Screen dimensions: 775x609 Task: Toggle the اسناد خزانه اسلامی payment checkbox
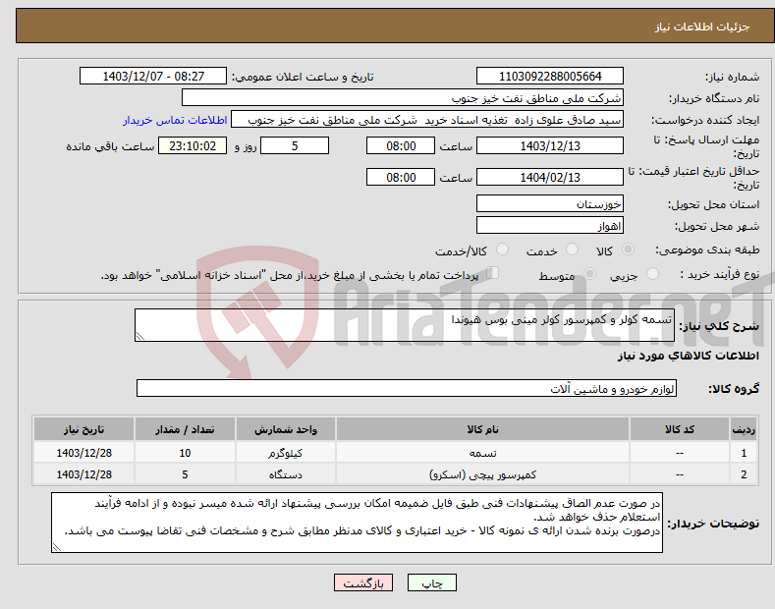[493, 273]
